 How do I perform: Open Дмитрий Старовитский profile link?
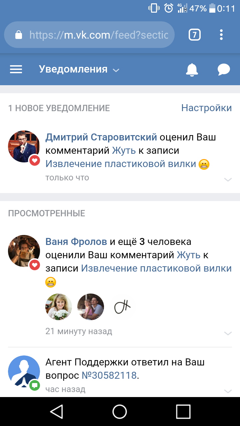pos(101,137)
